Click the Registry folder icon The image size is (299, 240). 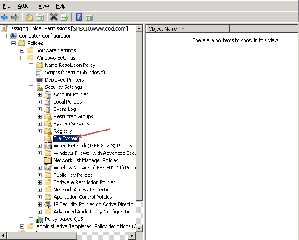point(48,131)
